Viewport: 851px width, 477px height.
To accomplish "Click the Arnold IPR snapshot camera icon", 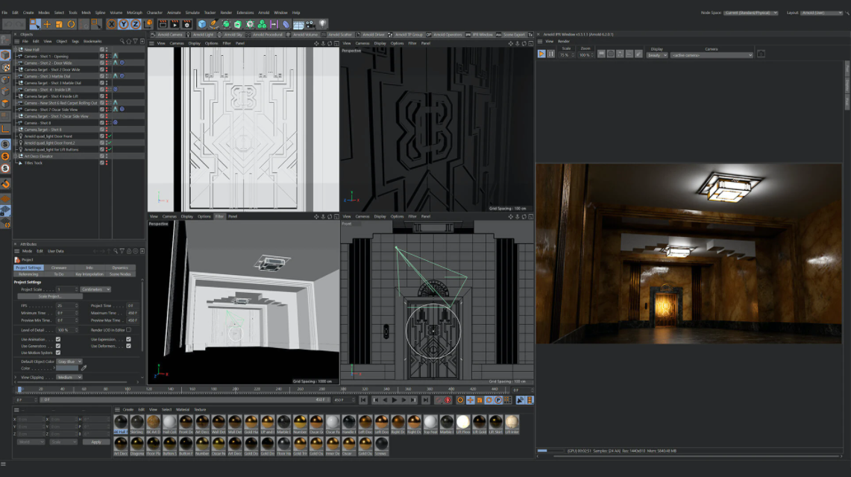I will (761, 54).
